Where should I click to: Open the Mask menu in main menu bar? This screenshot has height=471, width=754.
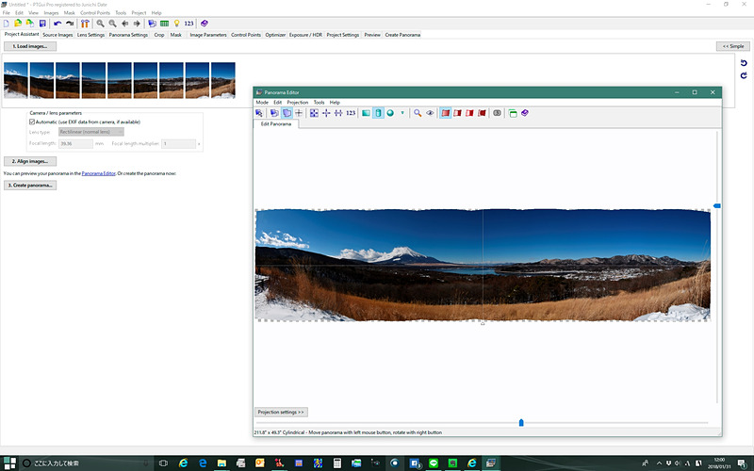tap(69, 13)
